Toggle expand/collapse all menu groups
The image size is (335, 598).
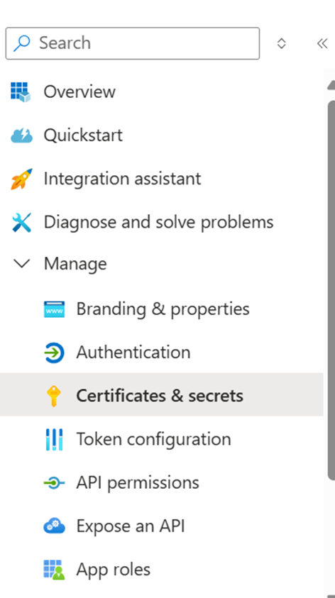[281, 43]
